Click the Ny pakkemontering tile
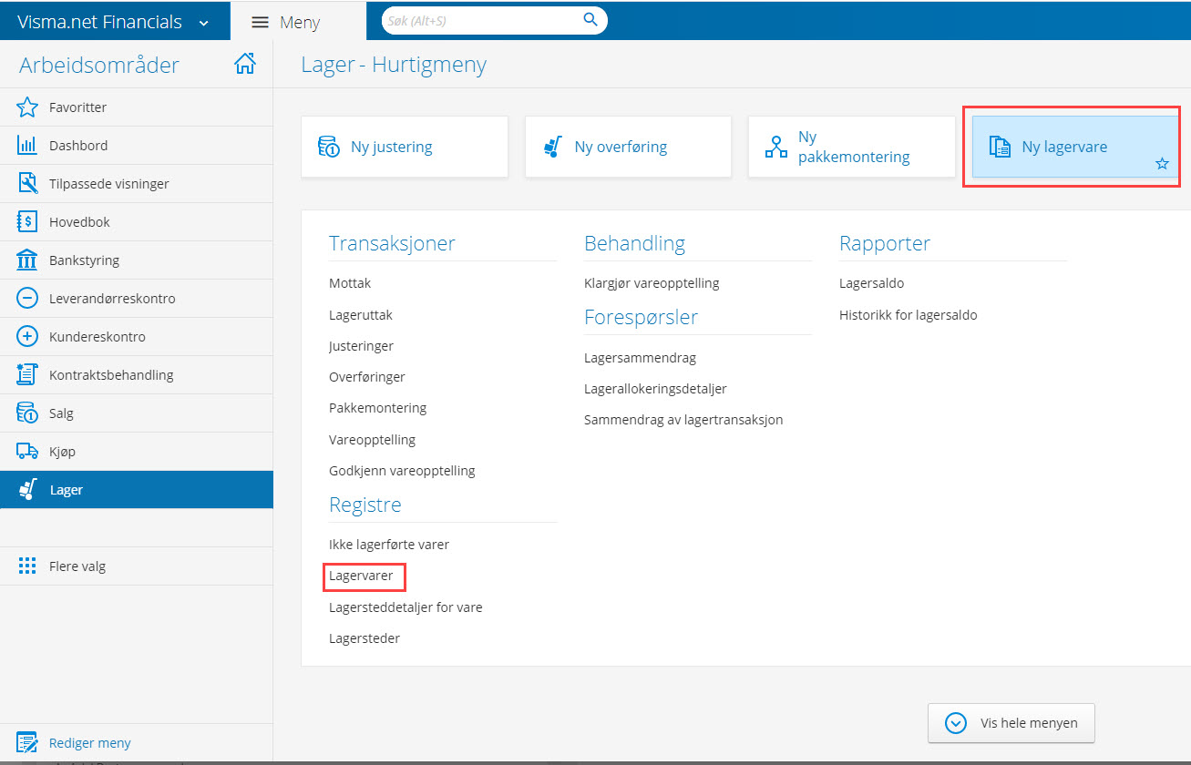 (x=851, y=147)
